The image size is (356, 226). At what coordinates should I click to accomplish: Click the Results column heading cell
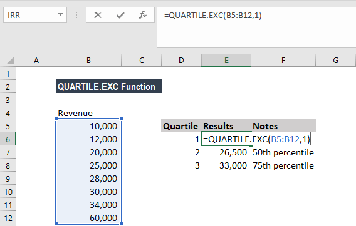pos(226,126)
